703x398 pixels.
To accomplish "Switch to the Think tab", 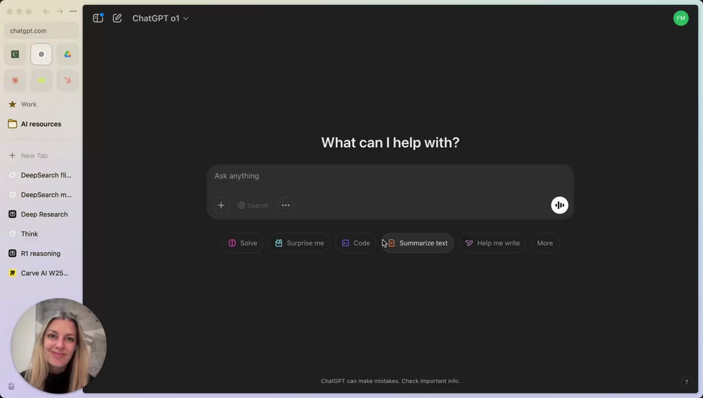I will 41,234.
